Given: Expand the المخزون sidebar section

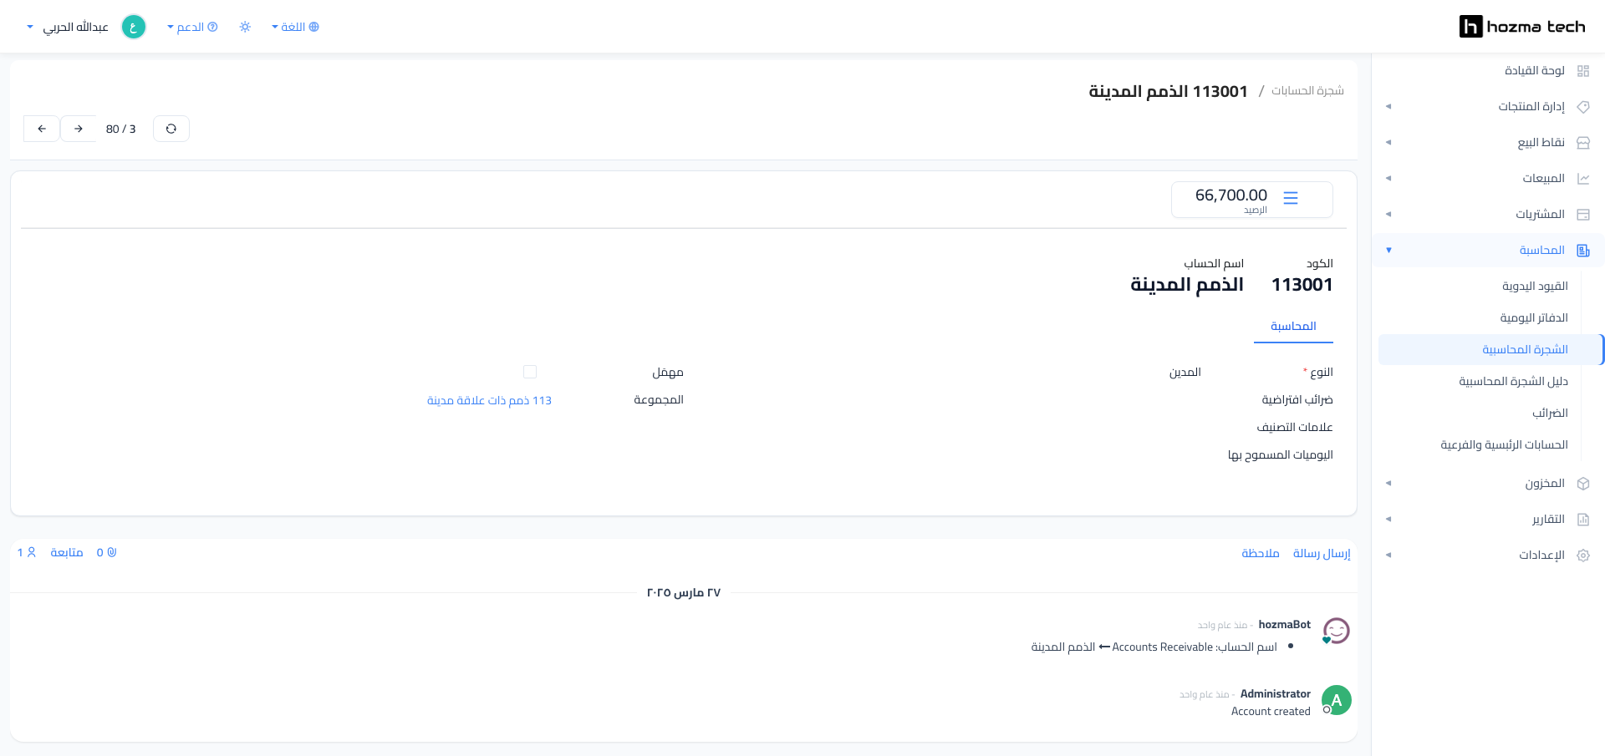Looking at the screenshot, I should [1488, 484].
